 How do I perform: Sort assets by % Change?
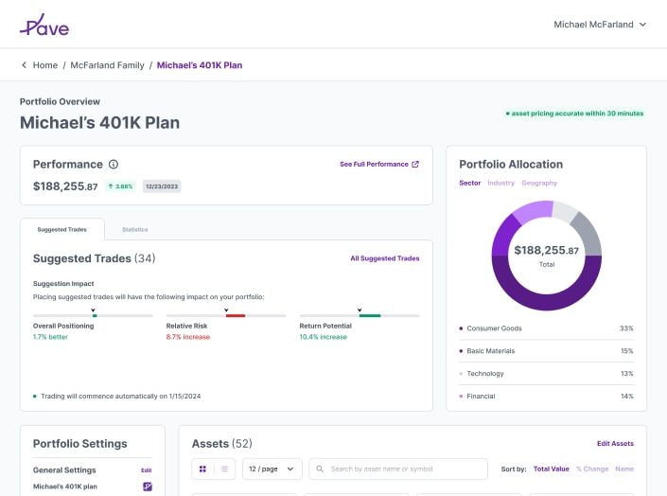pyautogui.click(x=592, y=469)
